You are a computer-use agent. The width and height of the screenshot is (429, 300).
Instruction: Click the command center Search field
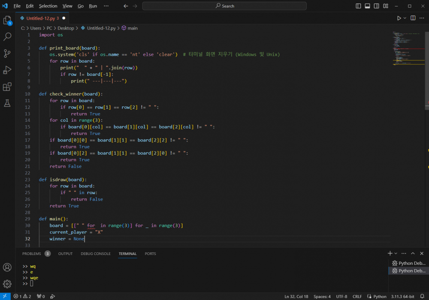tap(224, 6)
